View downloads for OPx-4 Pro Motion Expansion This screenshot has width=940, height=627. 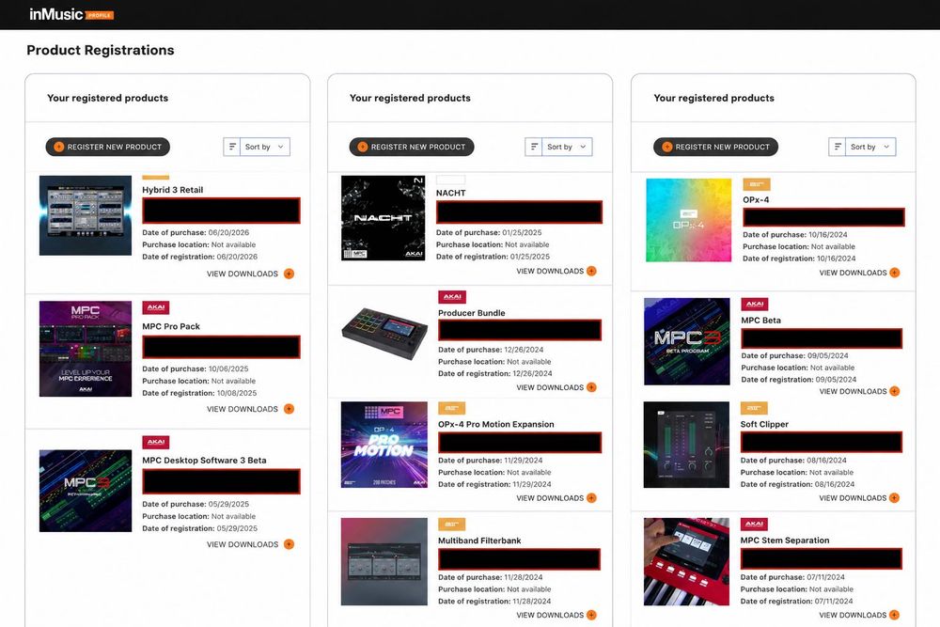click(x=556, y=498)
